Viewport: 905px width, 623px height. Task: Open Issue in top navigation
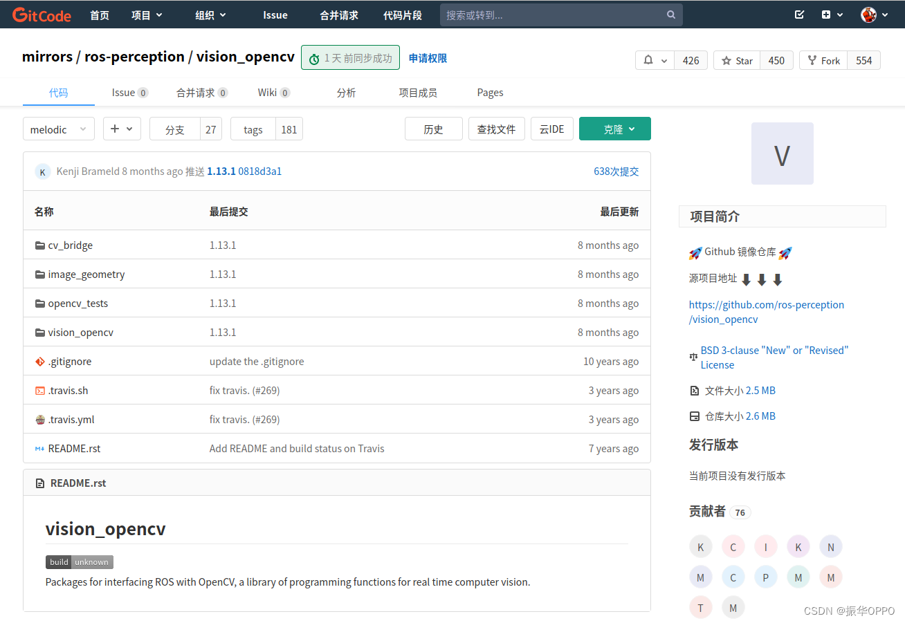coord(275,15)
